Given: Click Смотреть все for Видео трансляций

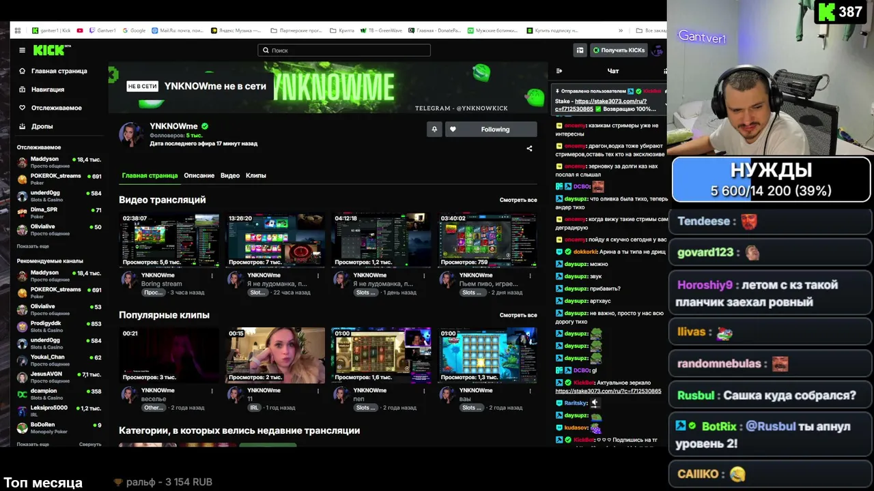Looking at the screenshot, I should (518, 200).
